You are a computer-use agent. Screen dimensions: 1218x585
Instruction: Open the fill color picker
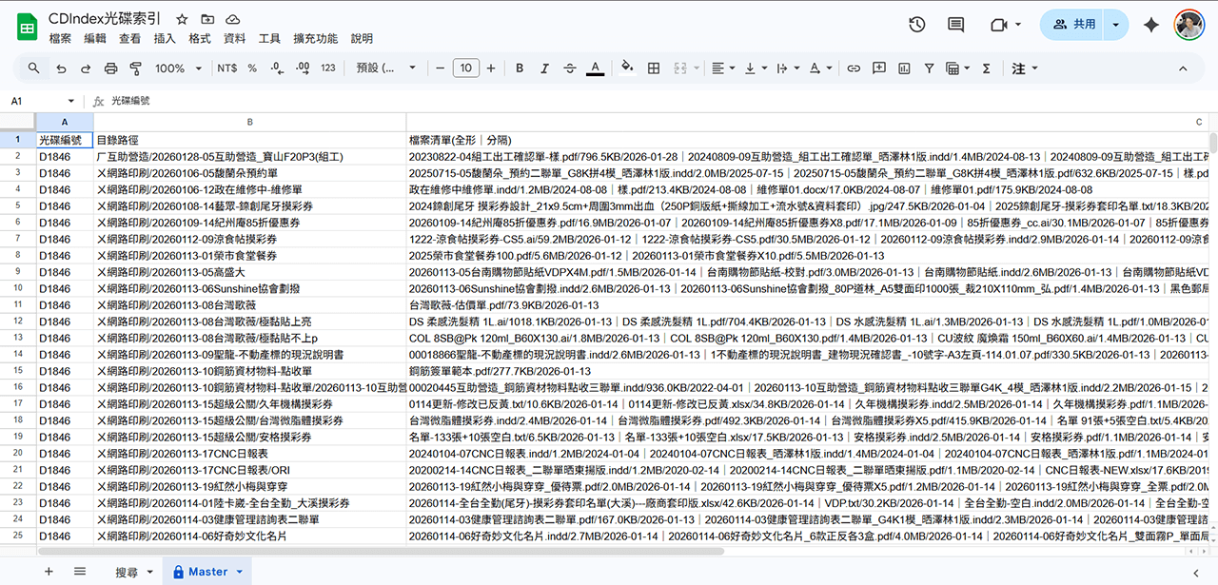(x=627, y=68)
